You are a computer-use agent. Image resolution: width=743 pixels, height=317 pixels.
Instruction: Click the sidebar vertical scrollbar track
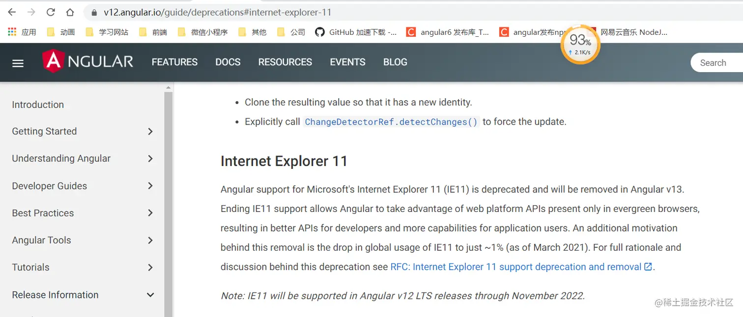tap(169, 204)
